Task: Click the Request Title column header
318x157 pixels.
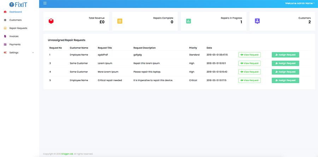Action: click(x=105, y=48)
